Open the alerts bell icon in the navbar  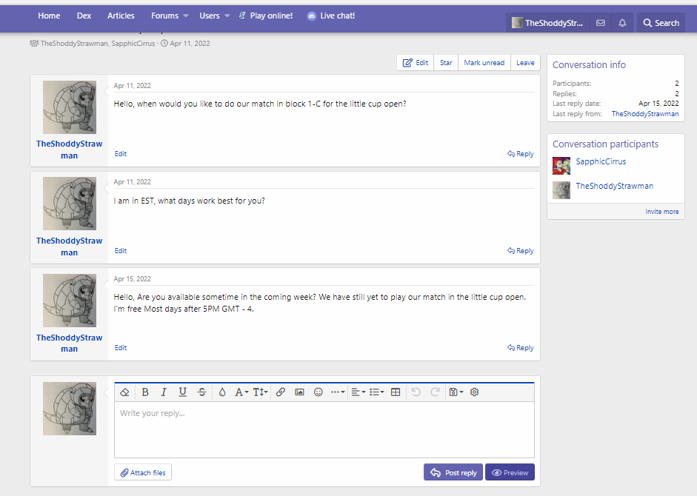click(622, 23)
